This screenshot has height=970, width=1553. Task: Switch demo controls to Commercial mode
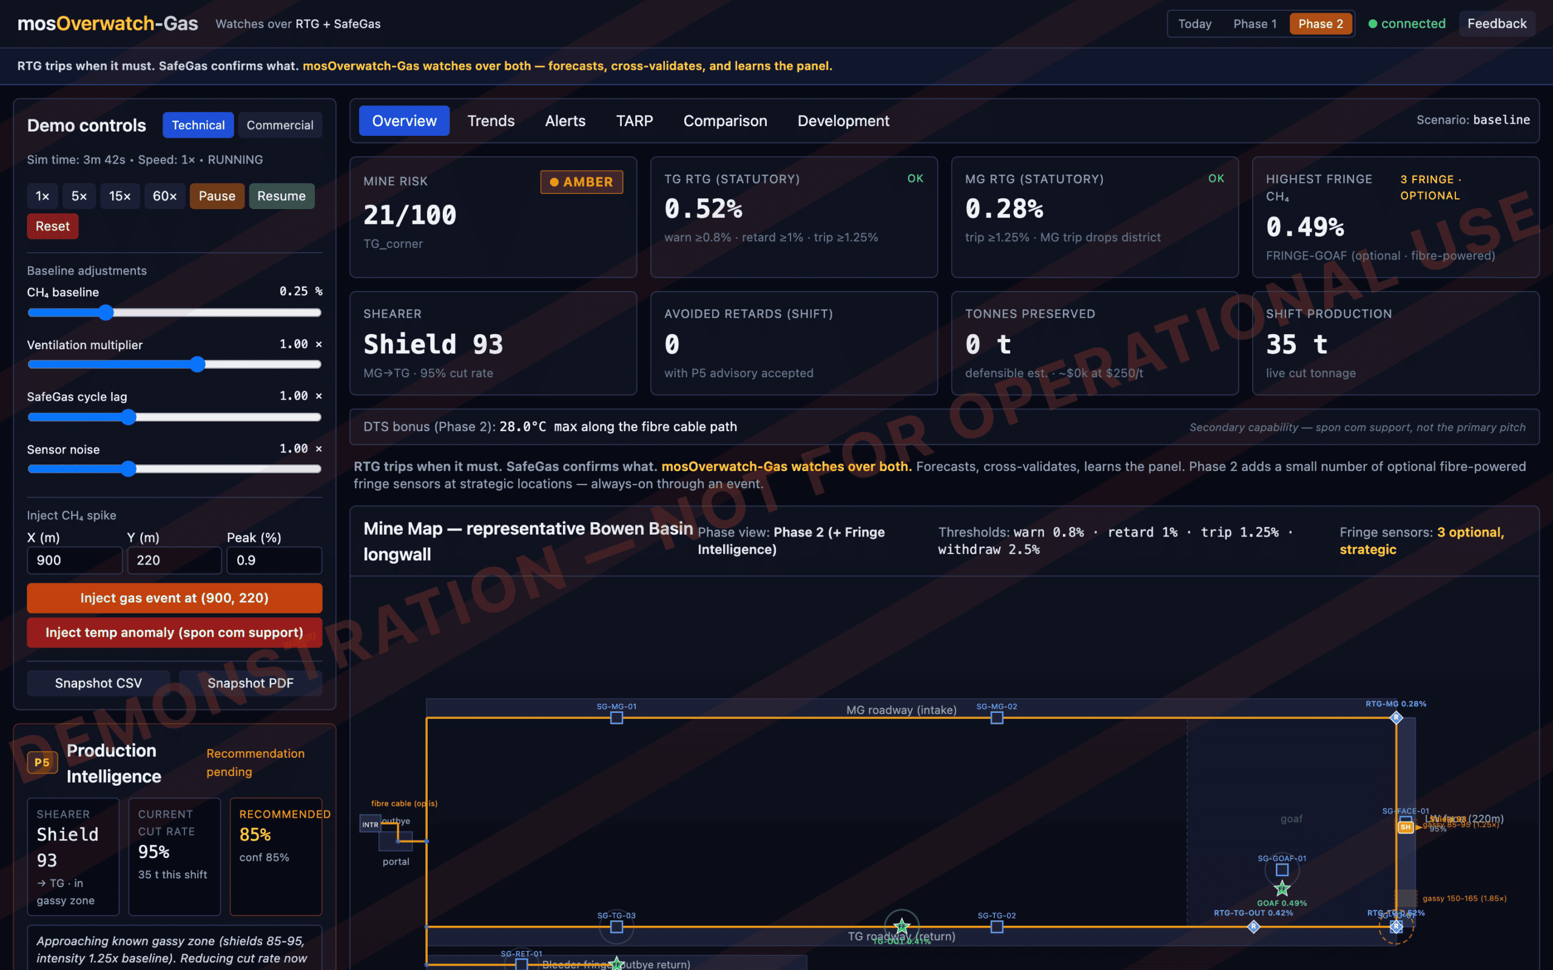[280, 125]
